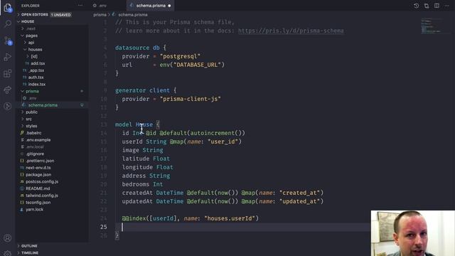Viewport: 455px width, 256px height.
Task: Click the "1 UNSAVED" badge
Action: 60,15
